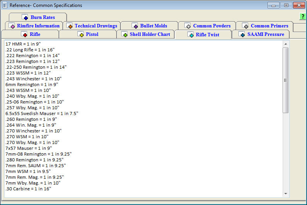Click the '7mm Wby. Mag. = 1 in 10"' line
The height and width of the screenshot is (205, 307).
[33, 183]
